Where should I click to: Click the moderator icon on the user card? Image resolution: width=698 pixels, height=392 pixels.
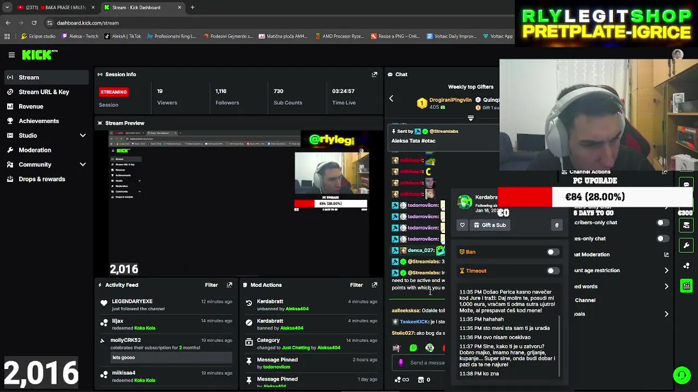click(556, 225)
